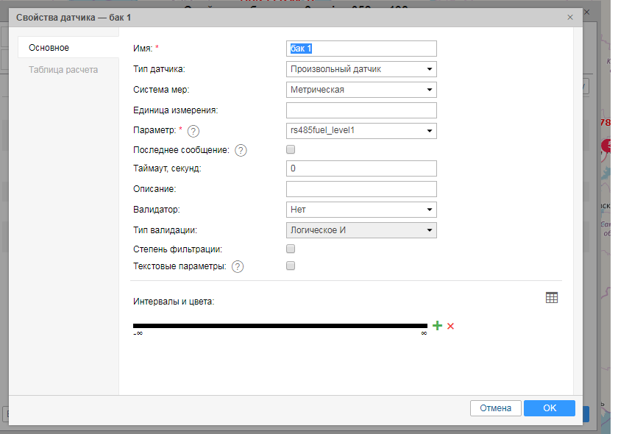Screen dimensions: 618x434
Task: Add a new interval with green plus
Action: point(437,326)
